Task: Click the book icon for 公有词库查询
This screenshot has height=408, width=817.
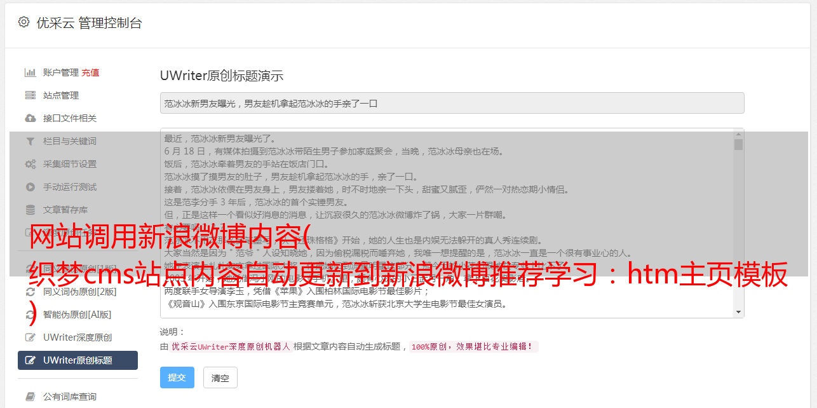Action: (30, 397)
